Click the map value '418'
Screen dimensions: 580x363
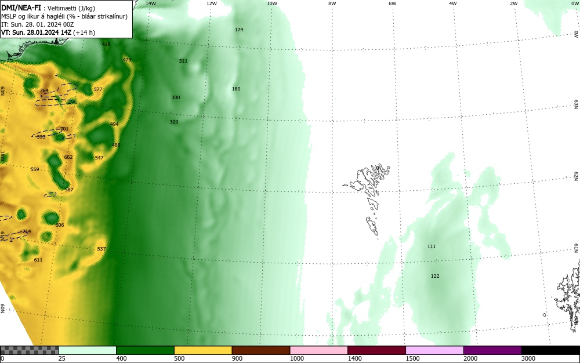[x=106, y=44]
